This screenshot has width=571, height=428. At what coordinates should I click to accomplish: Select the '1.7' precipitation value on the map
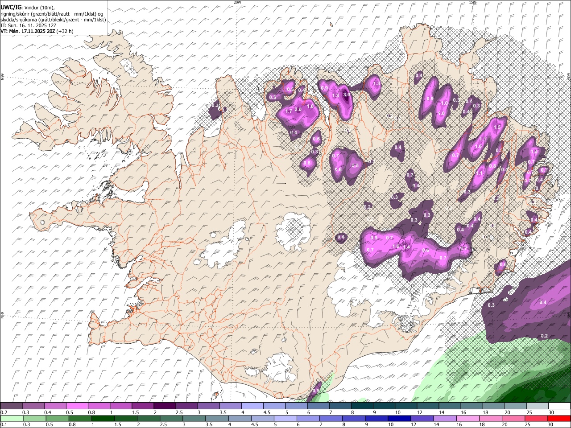tap(289, 111)
